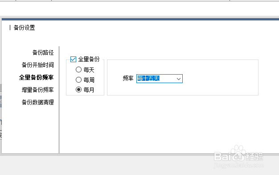Select the 每周 radio option
The width and height of the screenshot is (279, 175).
tap(78, 80)
